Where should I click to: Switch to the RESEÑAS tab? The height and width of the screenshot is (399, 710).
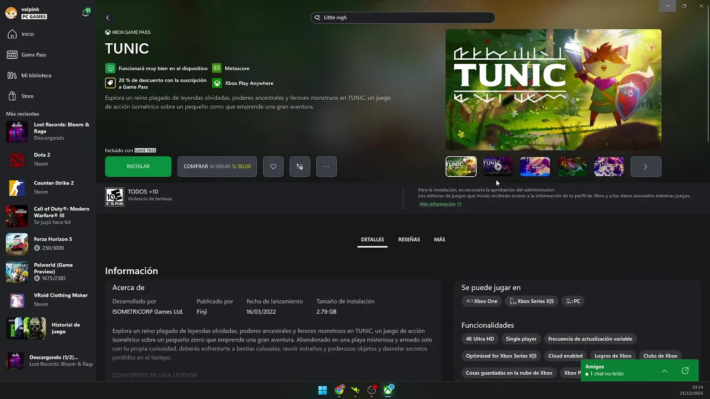coord(409,239)
